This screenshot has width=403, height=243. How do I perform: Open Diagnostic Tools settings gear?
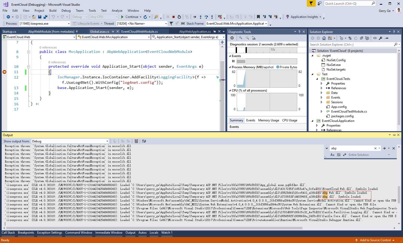coord(232,38)
